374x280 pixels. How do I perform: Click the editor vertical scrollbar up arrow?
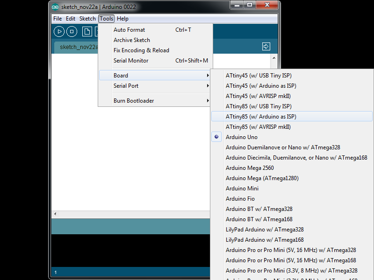[x=274, y=58]
